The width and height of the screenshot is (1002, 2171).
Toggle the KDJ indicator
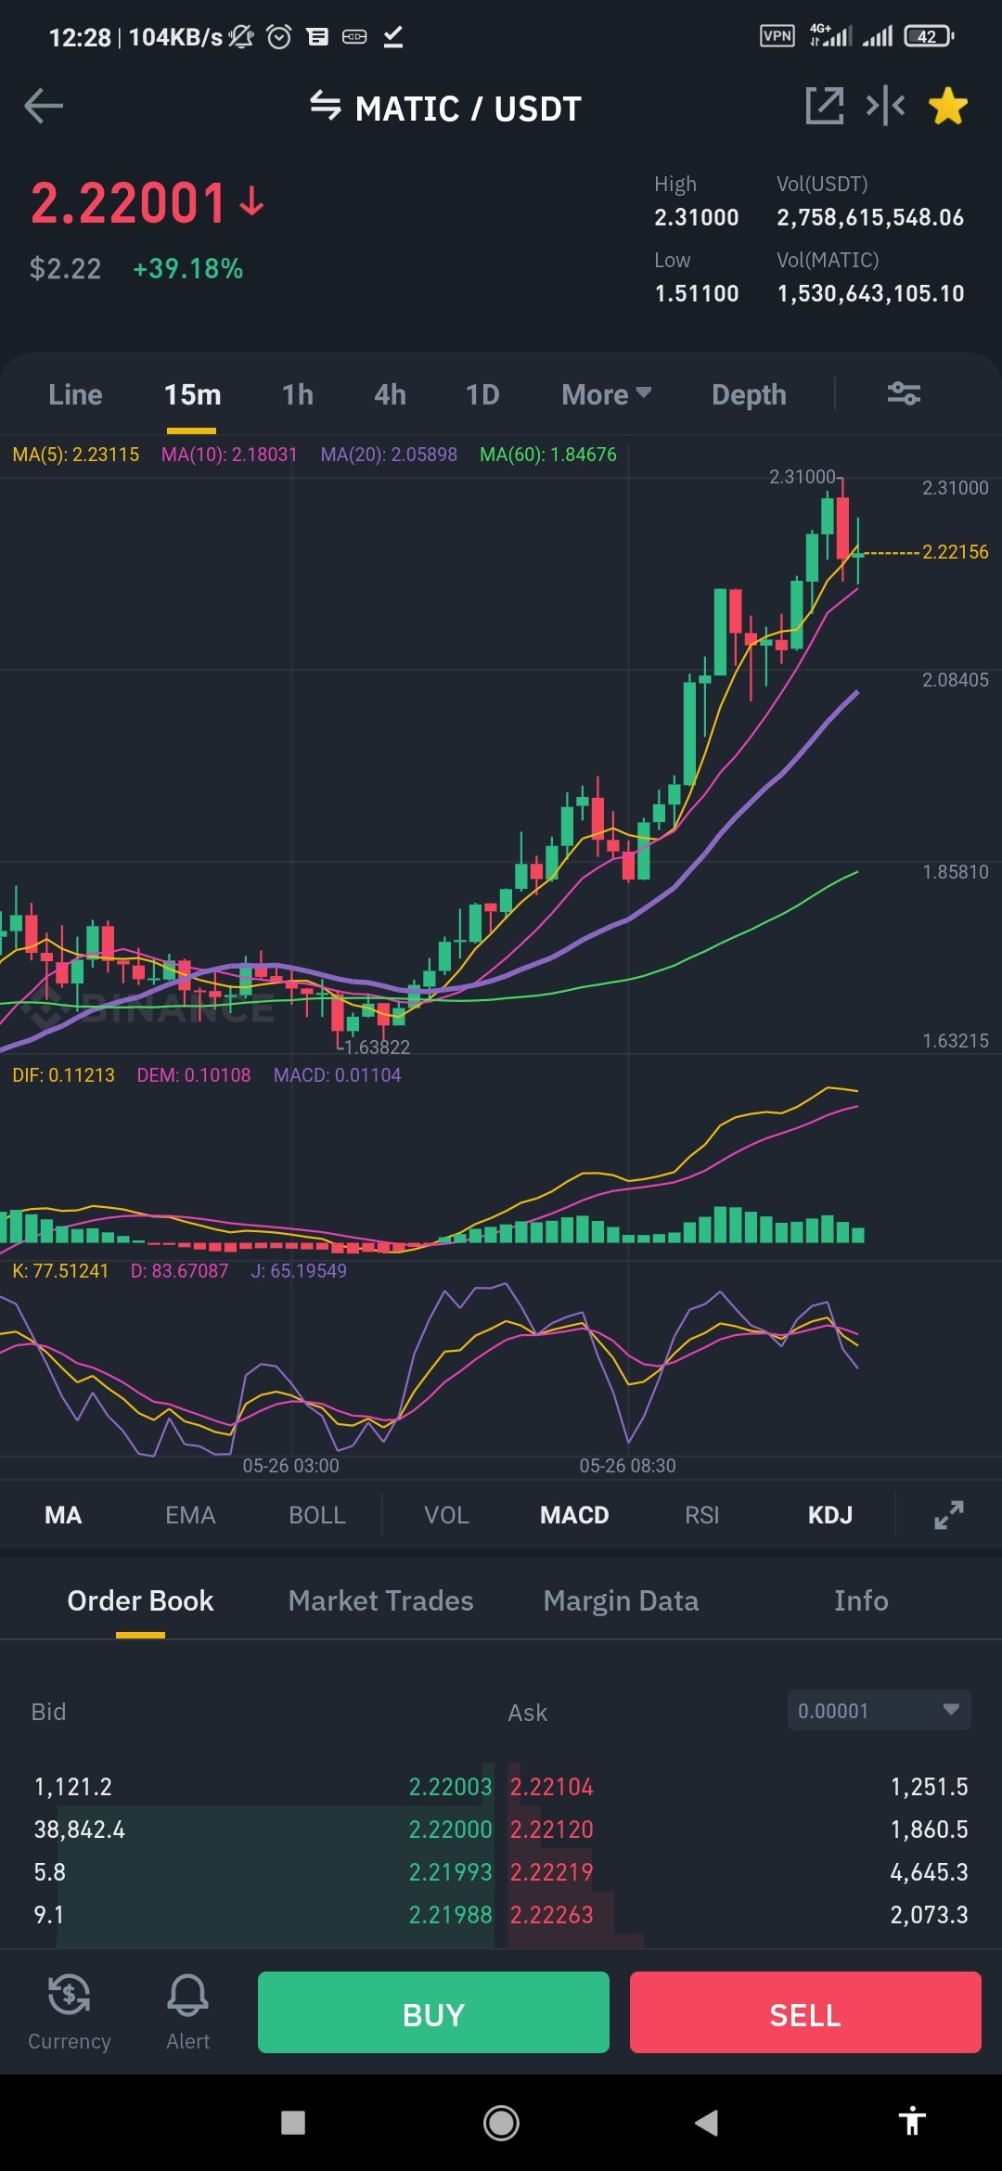pos(829,1515)
